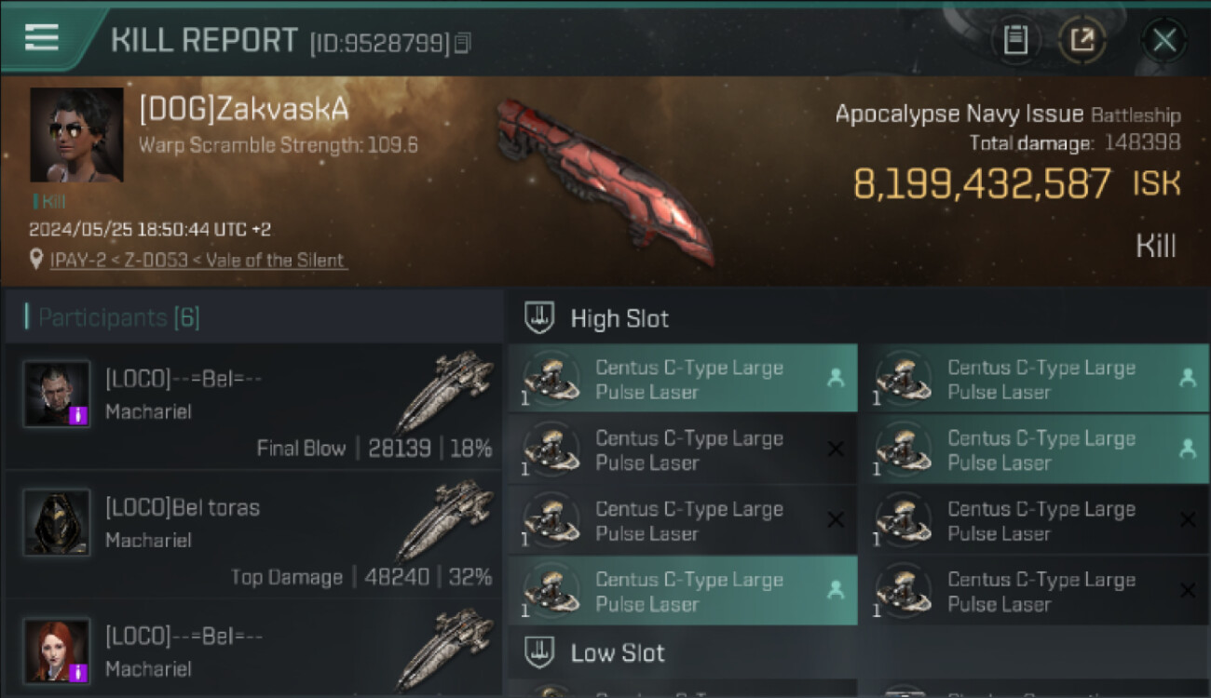Viewport: 1211px width, 698px height.
Task: Select the first Centus C-Type Large Pulse Laser
Action: point(683,379)
